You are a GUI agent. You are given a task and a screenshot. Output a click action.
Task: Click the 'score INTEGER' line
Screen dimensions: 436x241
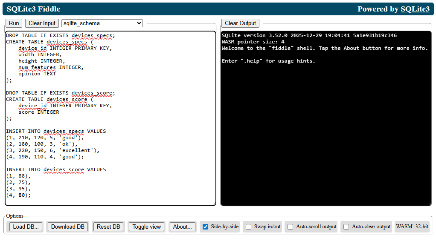click(x=39, y=112)
